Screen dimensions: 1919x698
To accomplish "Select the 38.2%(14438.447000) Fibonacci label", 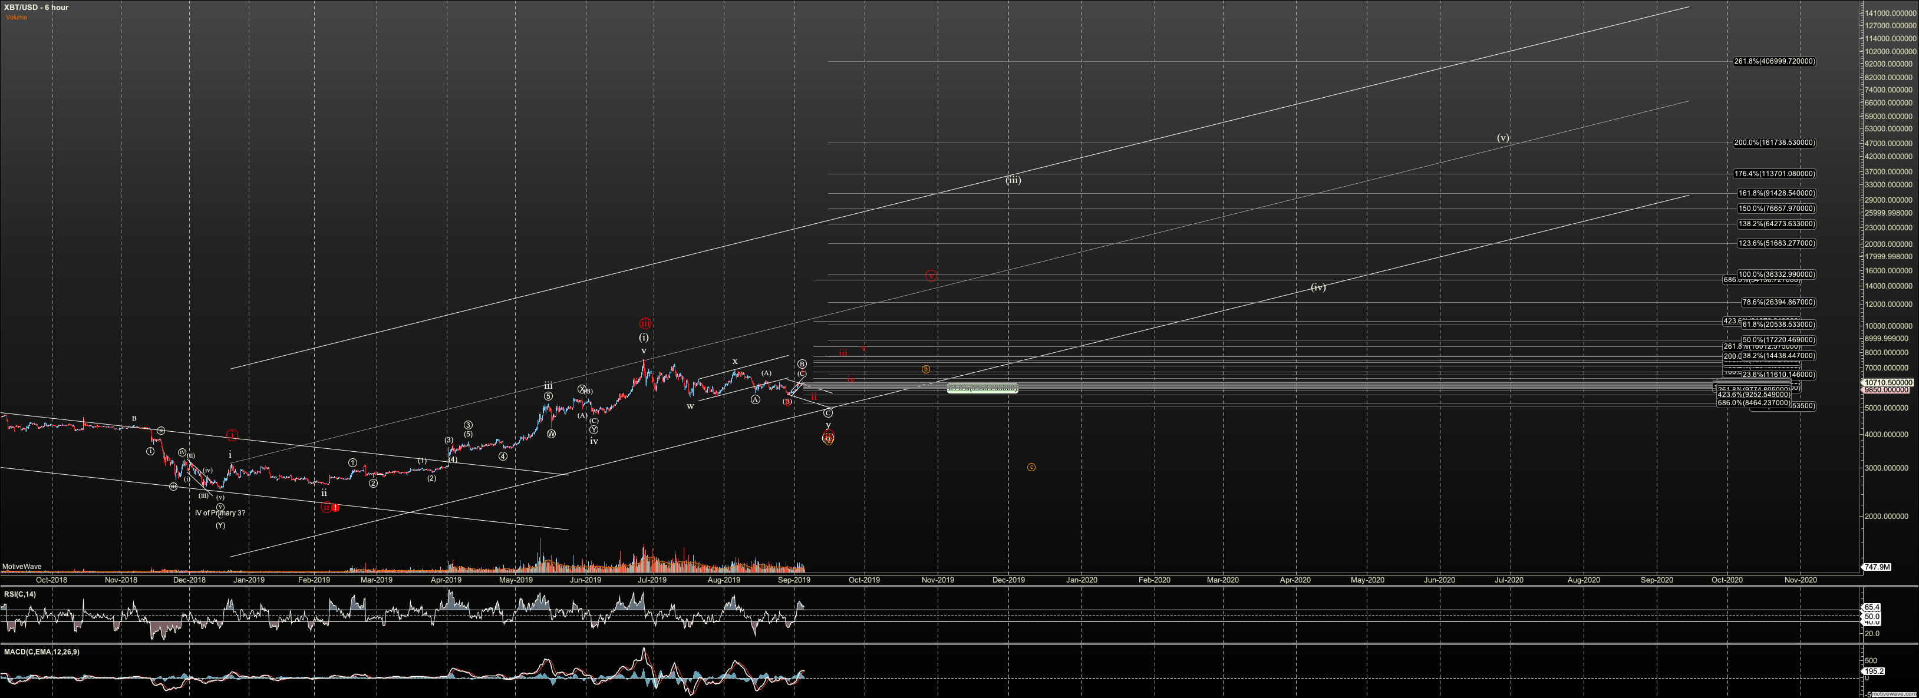I will pyautogui.click(x=1778, y=356).
